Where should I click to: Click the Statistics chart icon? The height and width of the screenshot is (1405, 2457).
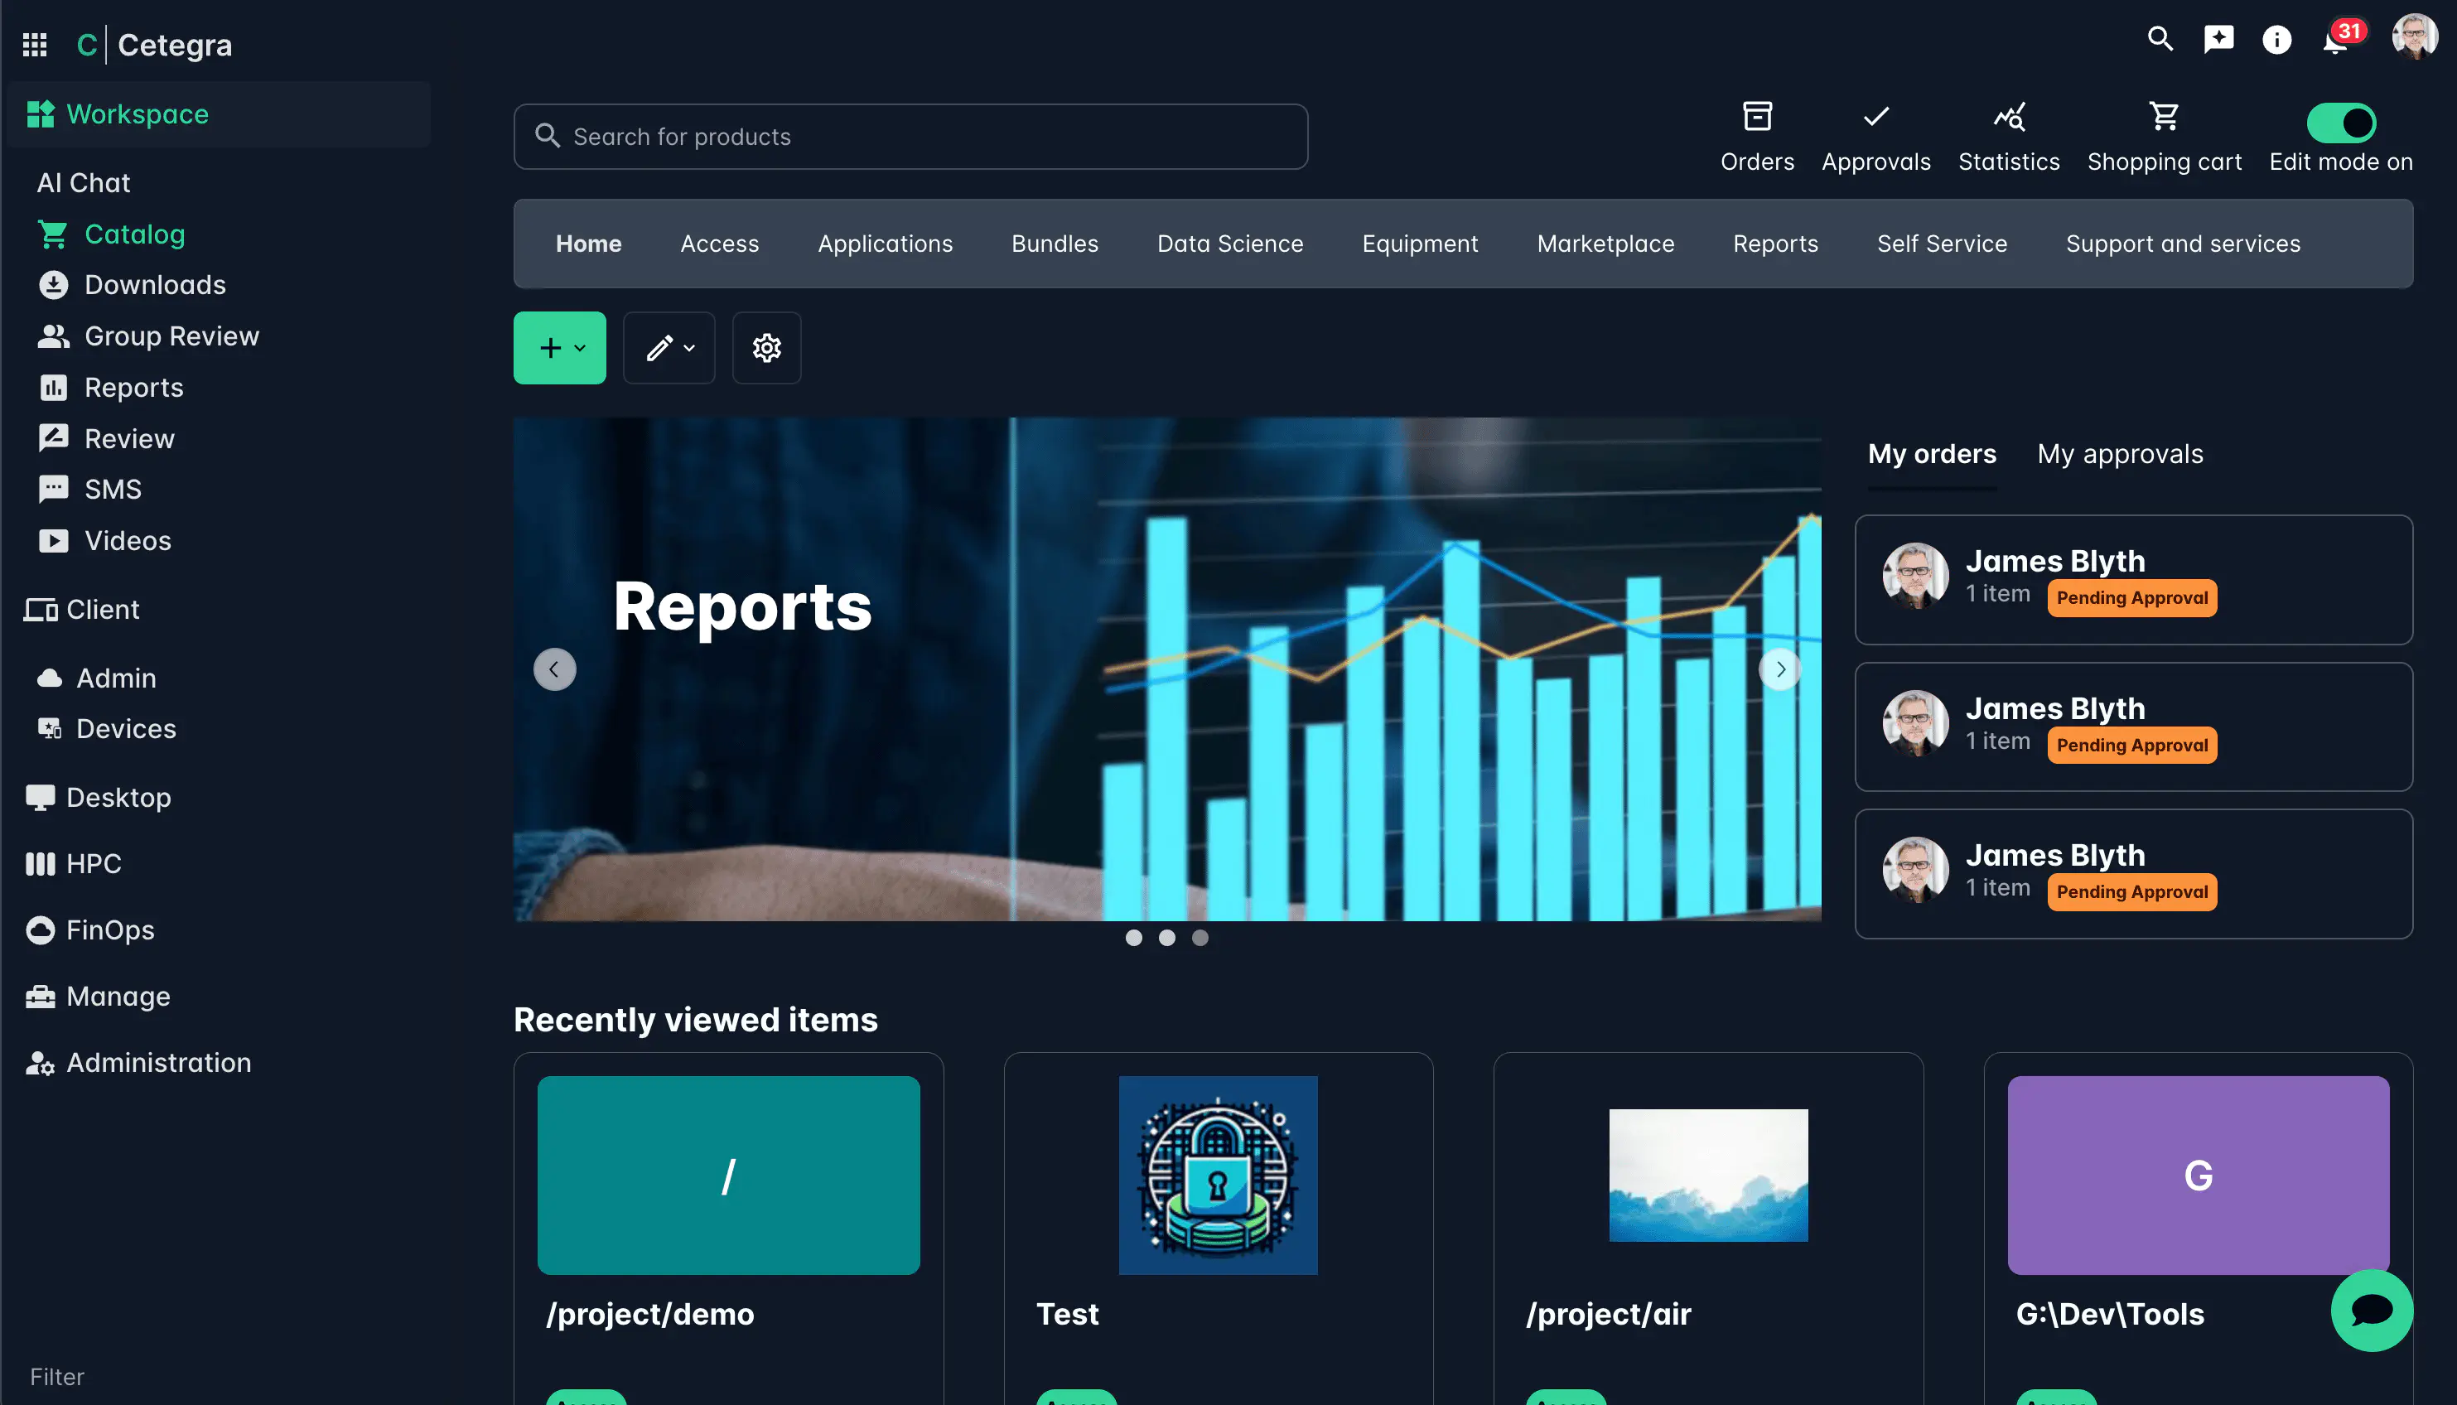point(2009,118)
